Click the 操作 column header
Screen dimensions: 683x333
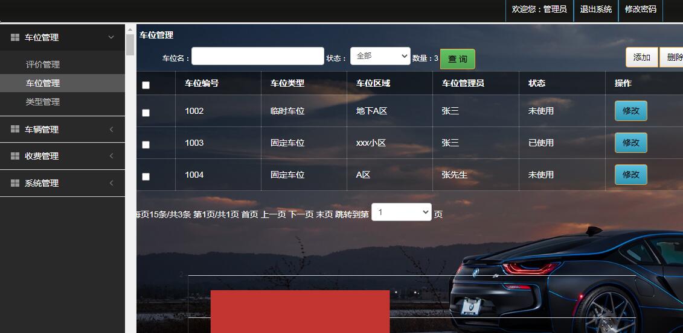(x=623, y=83)
